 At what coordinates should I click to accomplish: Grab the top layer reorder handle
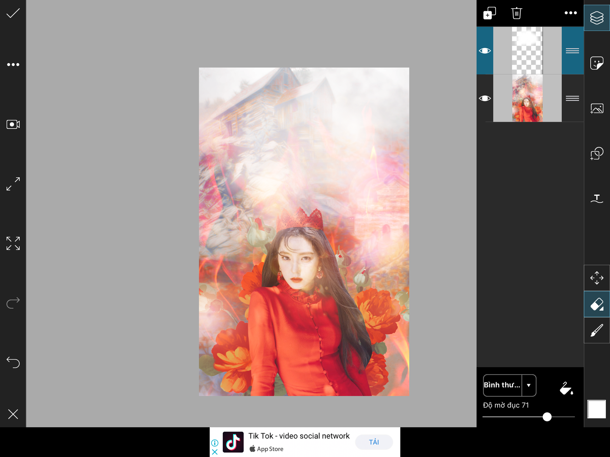(573, 51)
